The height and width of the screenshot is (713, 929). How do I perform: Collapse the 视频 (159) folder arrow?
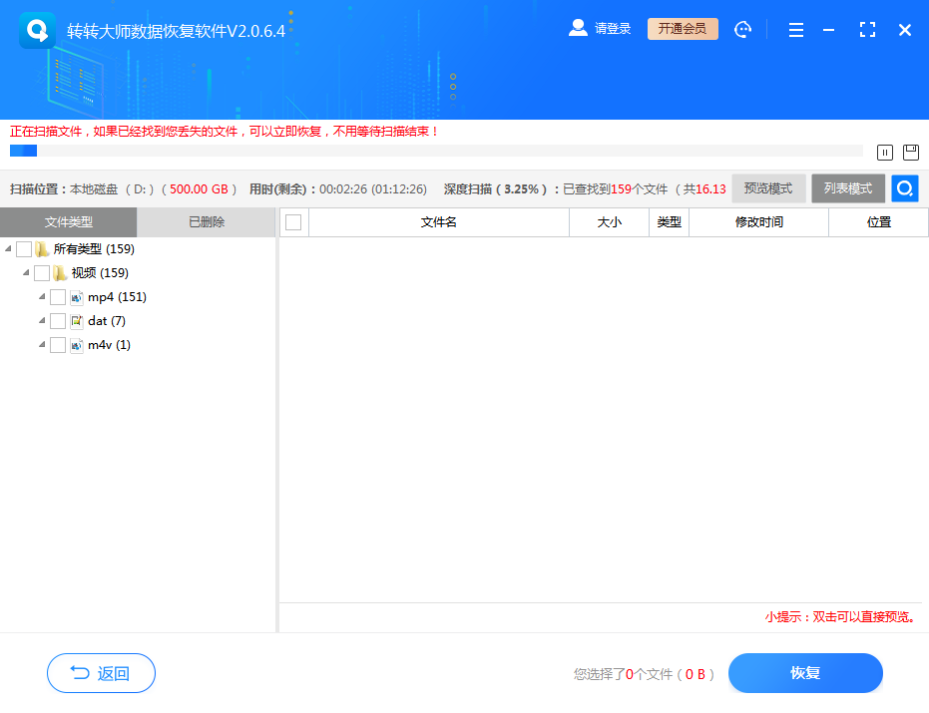(26, 273)
